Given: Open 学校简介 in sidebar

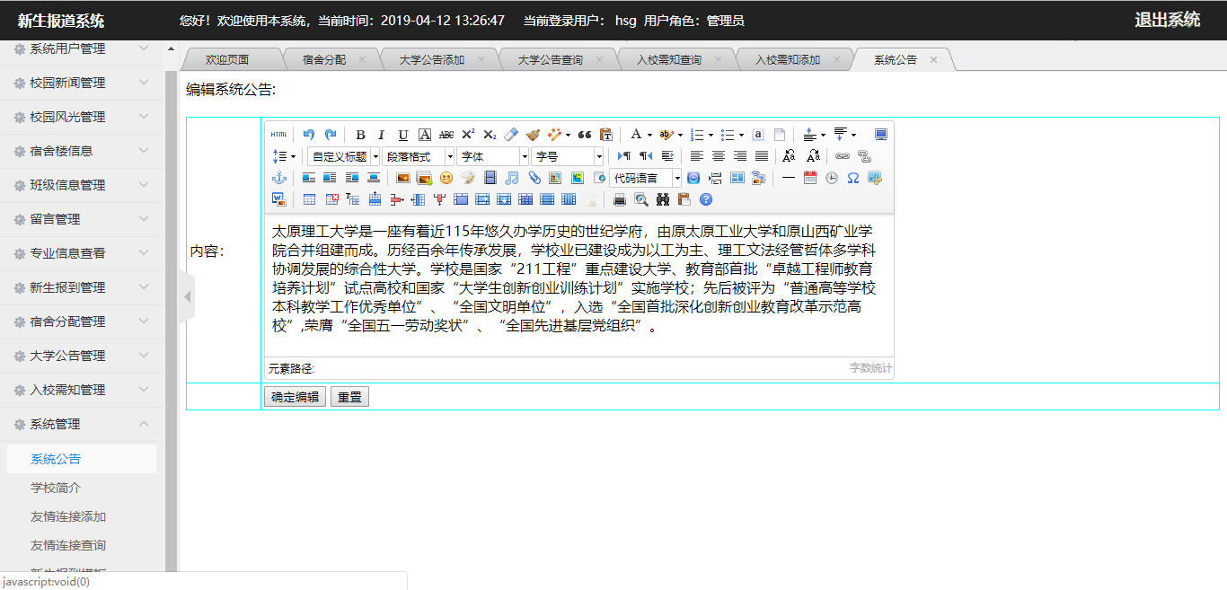Looking at the screenshot, I should (56, 488).
